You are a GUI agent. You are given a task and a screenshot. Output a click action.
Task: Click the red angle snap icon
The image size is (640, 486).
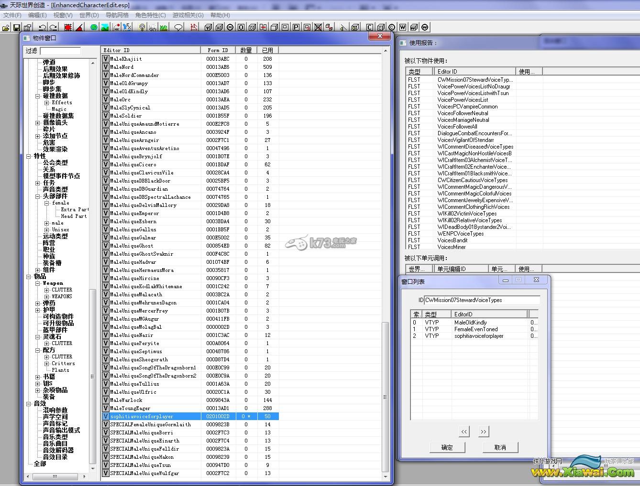tap(79, 27)
